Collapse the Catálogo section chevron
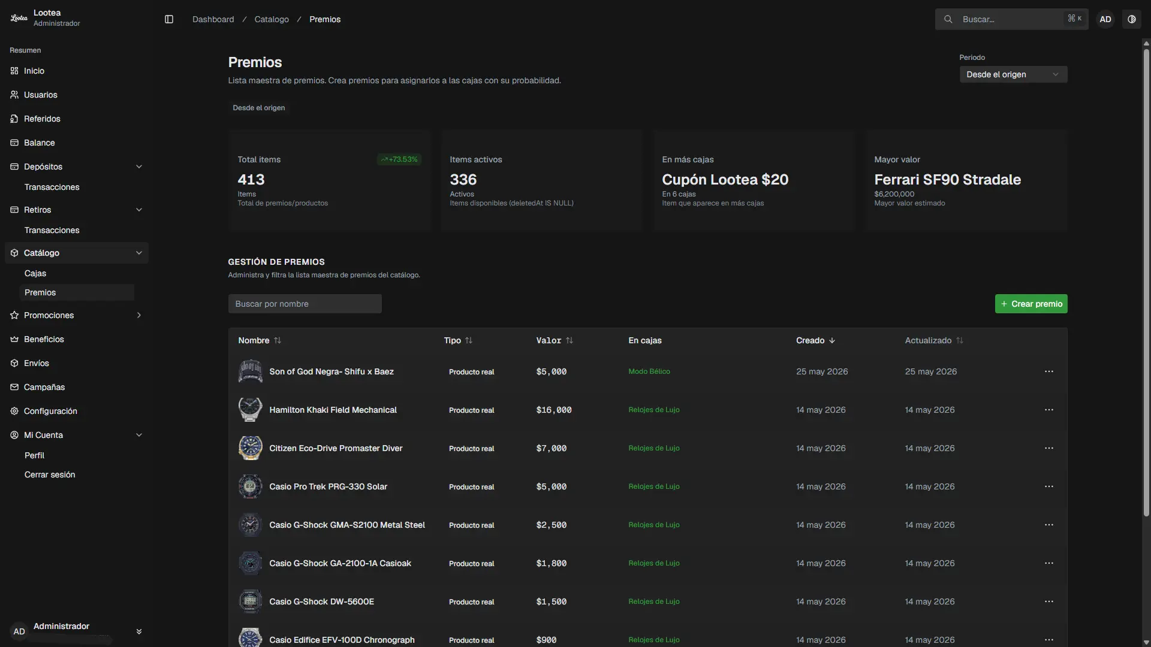This screenshot has height=647, width=1151. pos(139,253)
